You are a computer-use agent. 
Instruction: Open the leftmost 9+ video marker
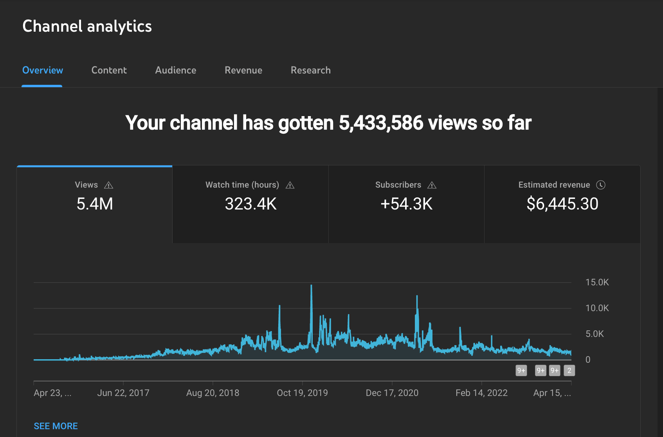coord(521,371)
